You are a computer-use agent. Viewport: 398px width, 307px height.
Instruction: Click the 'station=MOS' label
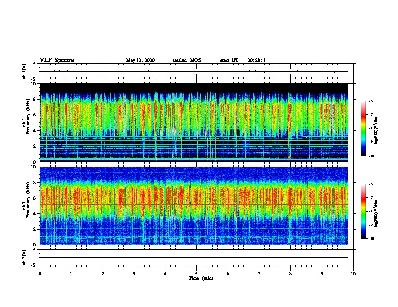[x=187, y=60]
